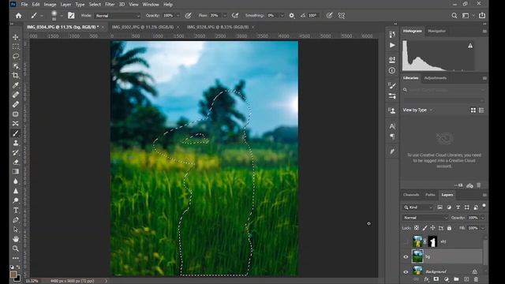The width and height of the screenshot is (505, 284).
Task: Open the Smoothing value dropdown
Action: coord(282,16)
